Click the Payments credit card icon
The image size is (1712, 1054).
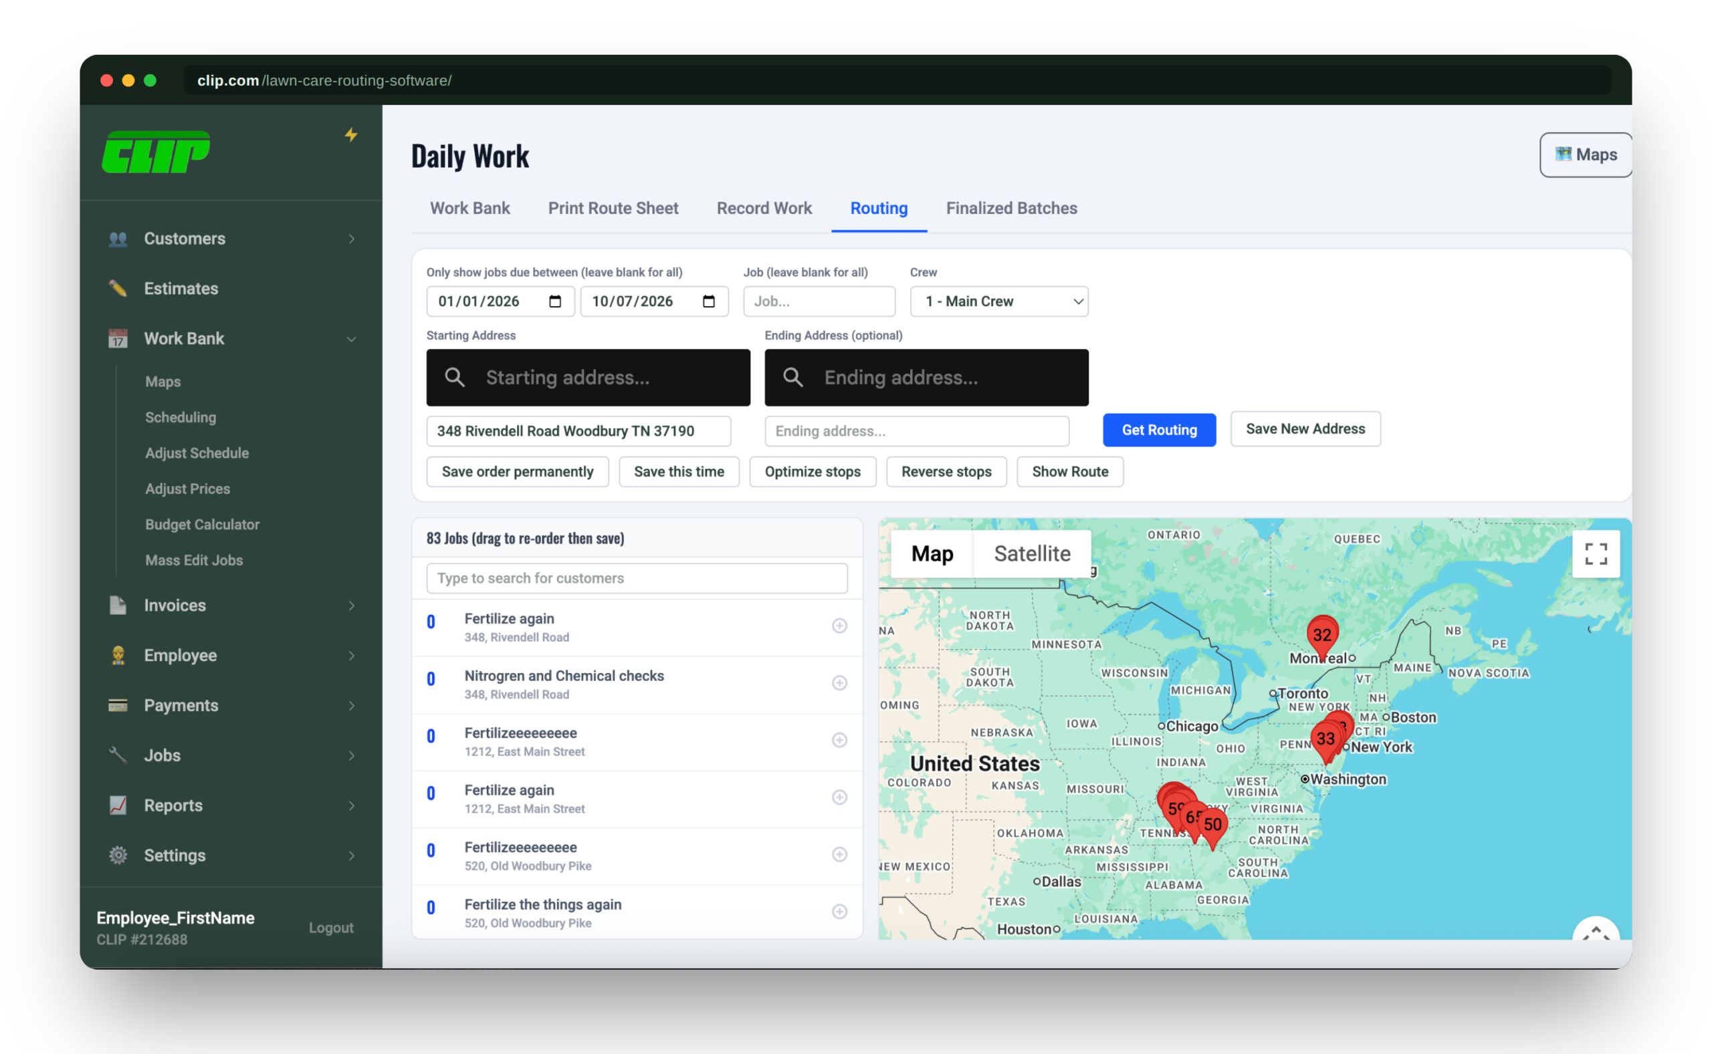[118, 706]
